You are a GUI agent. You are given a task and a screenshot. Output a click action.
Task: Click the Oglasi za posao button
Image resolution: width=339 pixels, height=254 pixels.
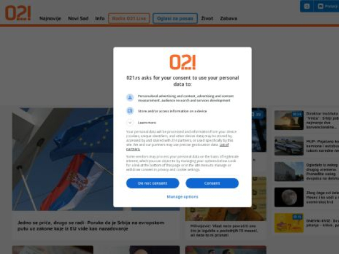coord(175,19)
